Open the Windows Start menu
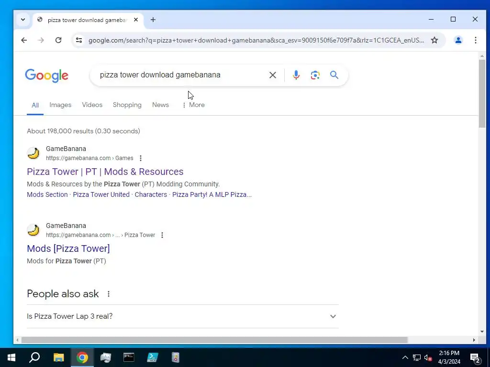This screenshot has height=367, width=490. pyautogui.click(x=11, y=357)
